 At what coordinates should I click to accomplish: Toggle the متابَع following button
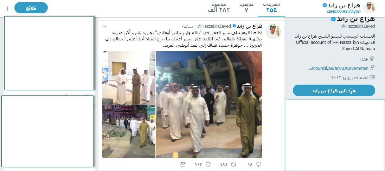tap(31, 8)
